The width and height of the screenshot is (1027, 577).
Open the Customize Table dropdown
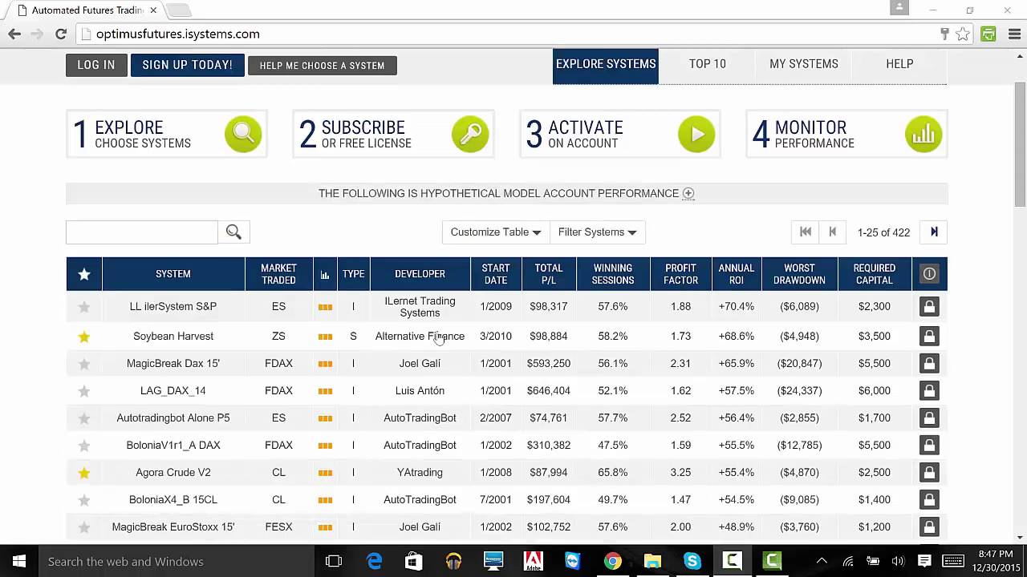point(495,232)
